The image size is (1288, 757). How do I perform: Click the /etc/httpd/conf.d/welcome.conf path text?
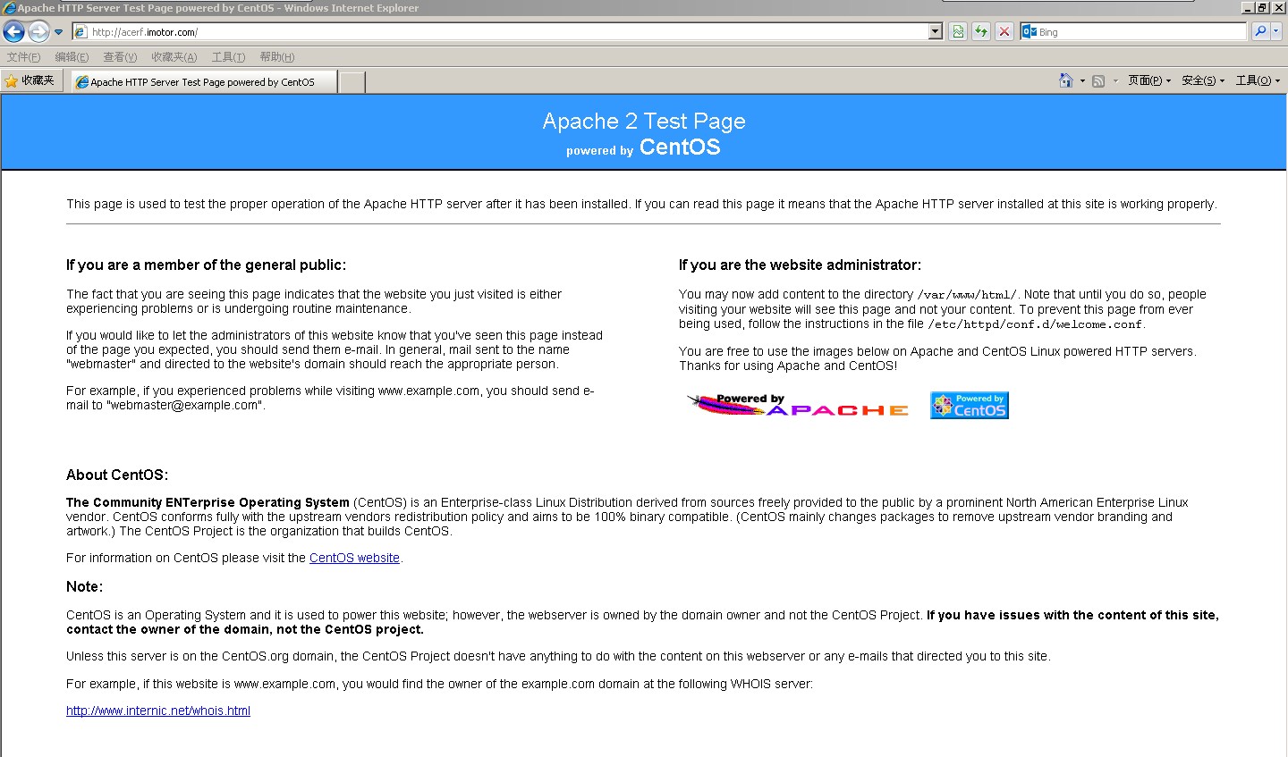point(1035,324)
